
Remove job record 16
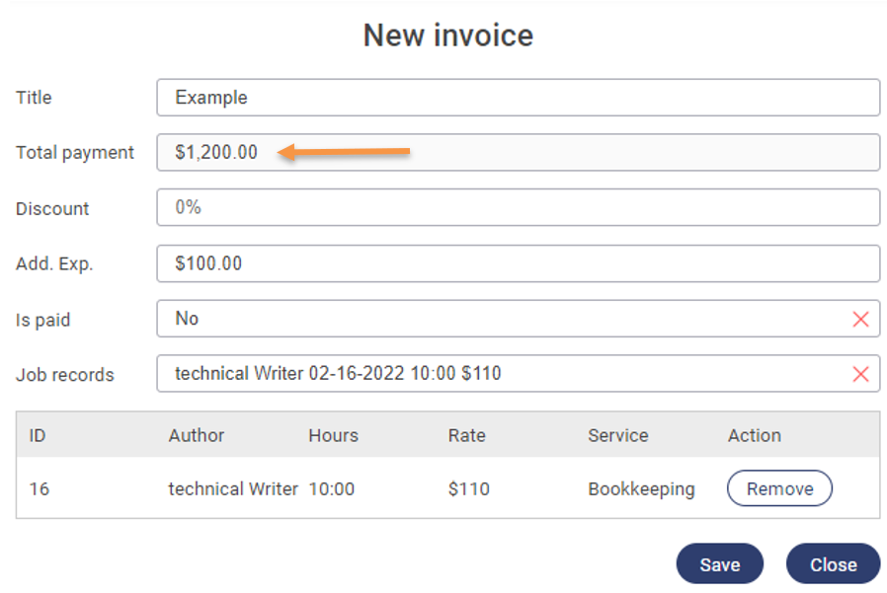[x=779, y=488]
